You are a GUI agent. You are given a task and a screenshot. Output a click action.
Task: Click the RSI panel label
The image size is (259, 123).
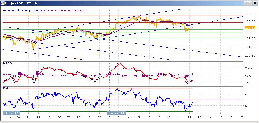(5, 88)
